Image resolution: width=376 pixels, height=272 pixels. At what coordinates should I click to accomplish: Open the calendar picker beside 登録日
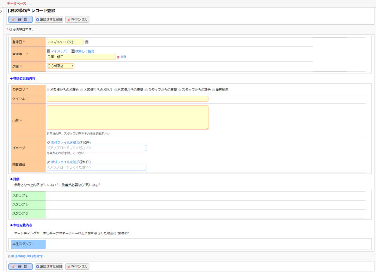click(86, 42)
